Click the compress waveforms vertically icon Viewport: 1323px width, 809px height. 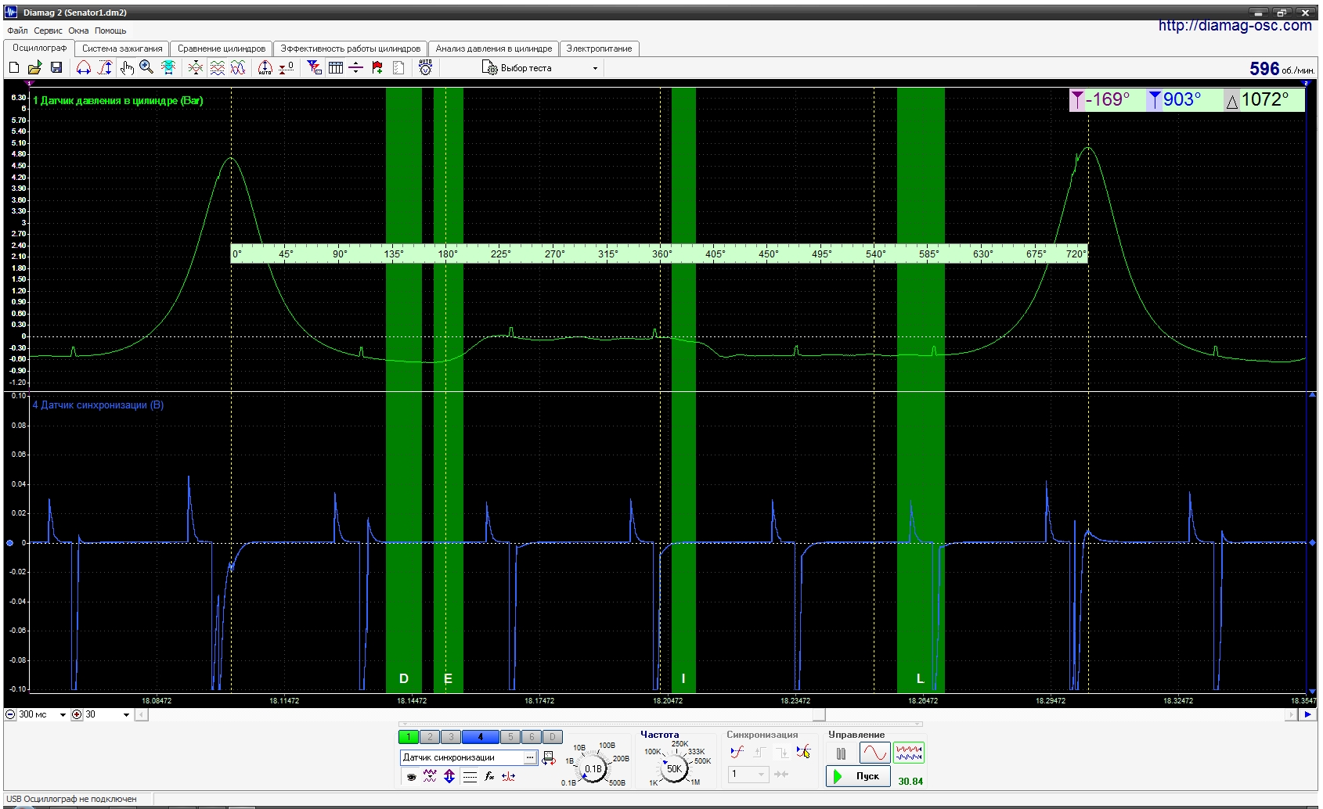click(196, 68)
